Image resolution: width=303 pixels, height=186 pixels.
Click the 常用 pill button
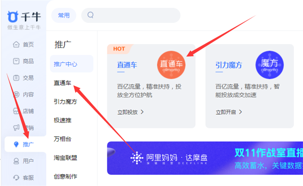[64, 16]
